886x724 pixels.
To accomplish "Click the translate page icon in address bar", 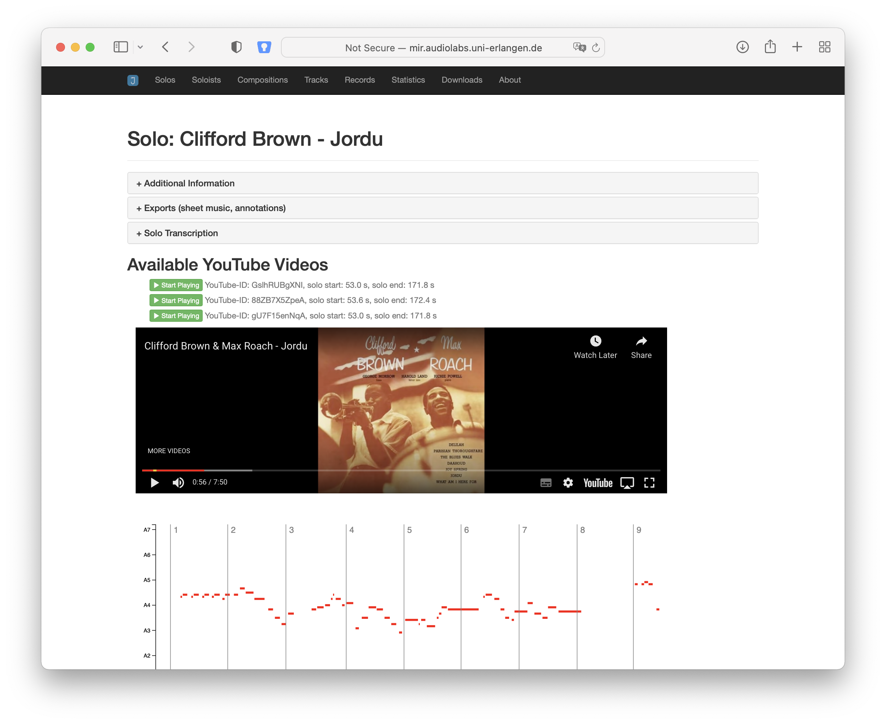I will (579, 47).
